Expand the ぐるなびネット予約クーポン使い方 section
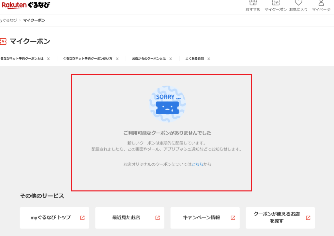The height and width of the screenshot is (236, 334). click(91, 59)
